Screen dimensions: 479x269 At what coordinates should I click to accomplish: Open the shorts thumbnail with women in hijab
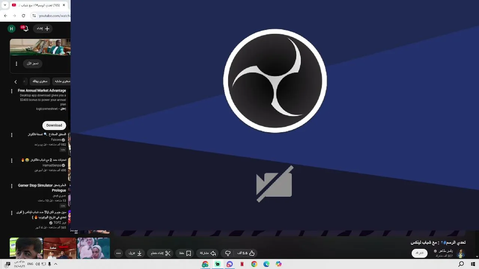click(x=94, y=248)
